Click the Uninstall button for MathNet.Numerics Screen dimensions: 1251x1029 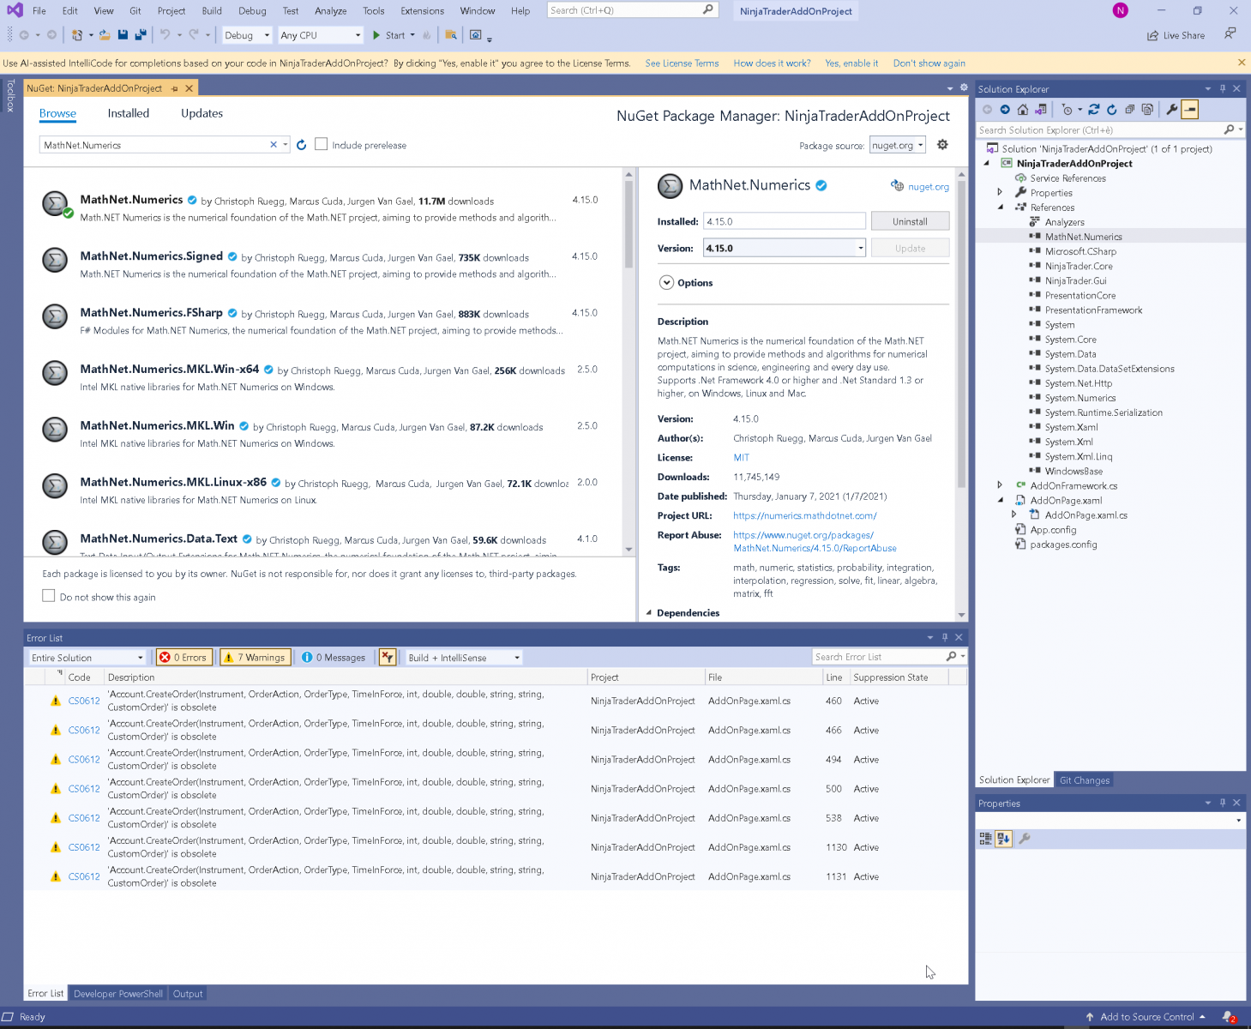coord(910,221)
